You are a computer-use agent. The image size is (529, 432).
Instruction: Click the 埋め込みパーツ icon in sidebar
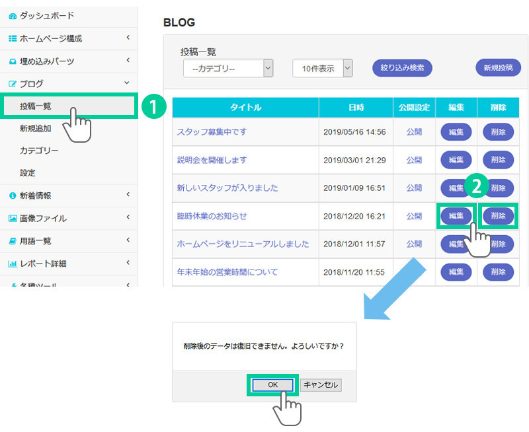tap(12, 61)
